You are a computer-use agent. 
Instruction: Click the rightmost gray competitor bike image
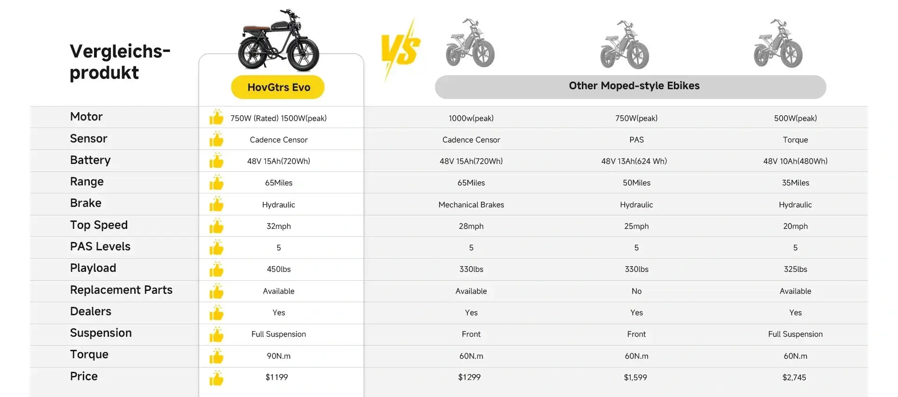tap(778, 44)
